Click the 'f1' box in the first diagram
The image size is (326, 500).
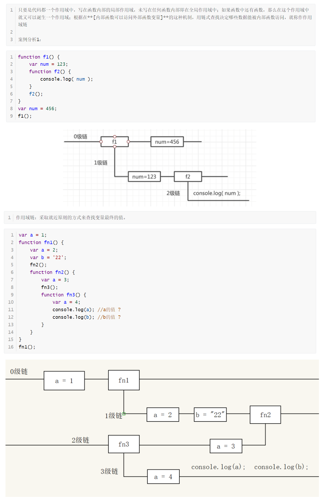tap(114, 142)
